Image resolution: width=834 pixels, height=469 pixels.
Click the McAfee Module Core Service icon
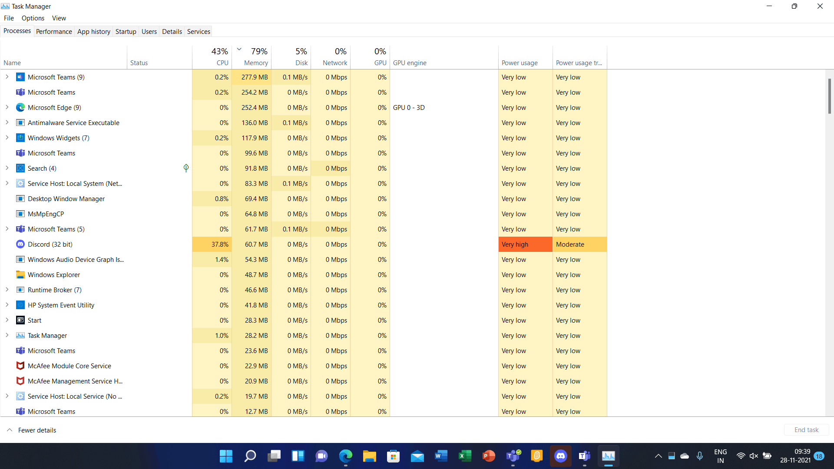[20, 366]
